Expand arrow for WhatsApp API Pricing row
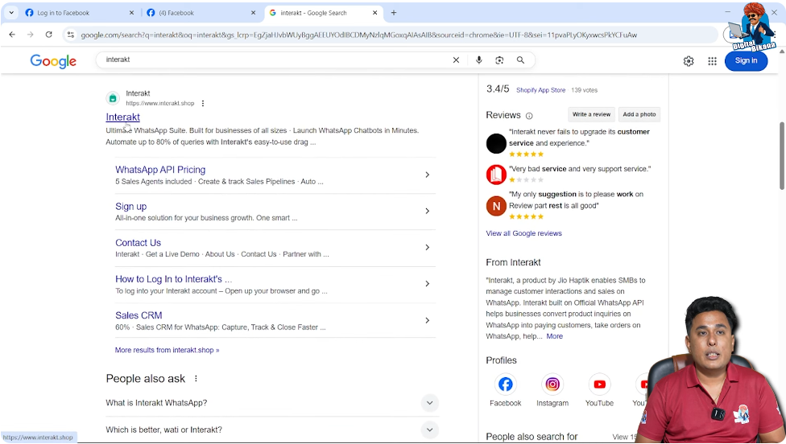 [427, 175]
